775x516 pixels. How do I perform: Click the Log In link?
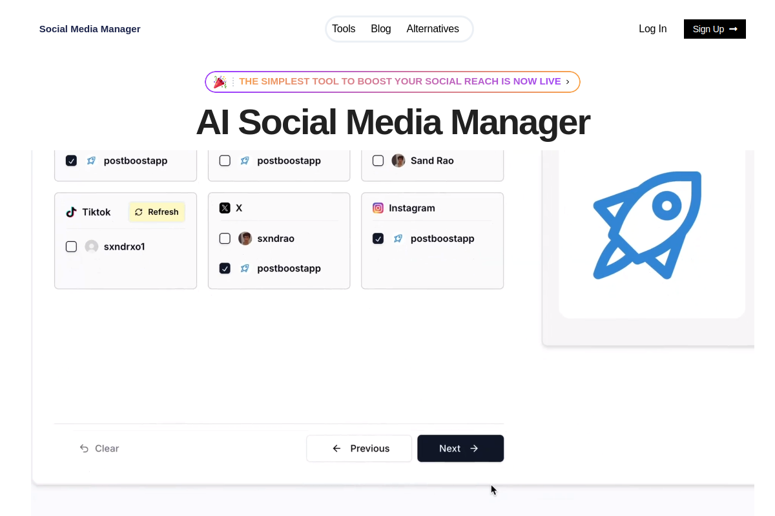[652, 28]
